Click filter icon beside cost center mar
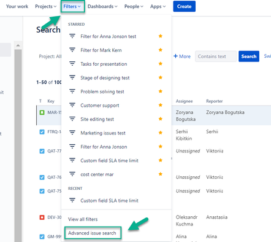The image size is (271, 242). coord(72,174)
